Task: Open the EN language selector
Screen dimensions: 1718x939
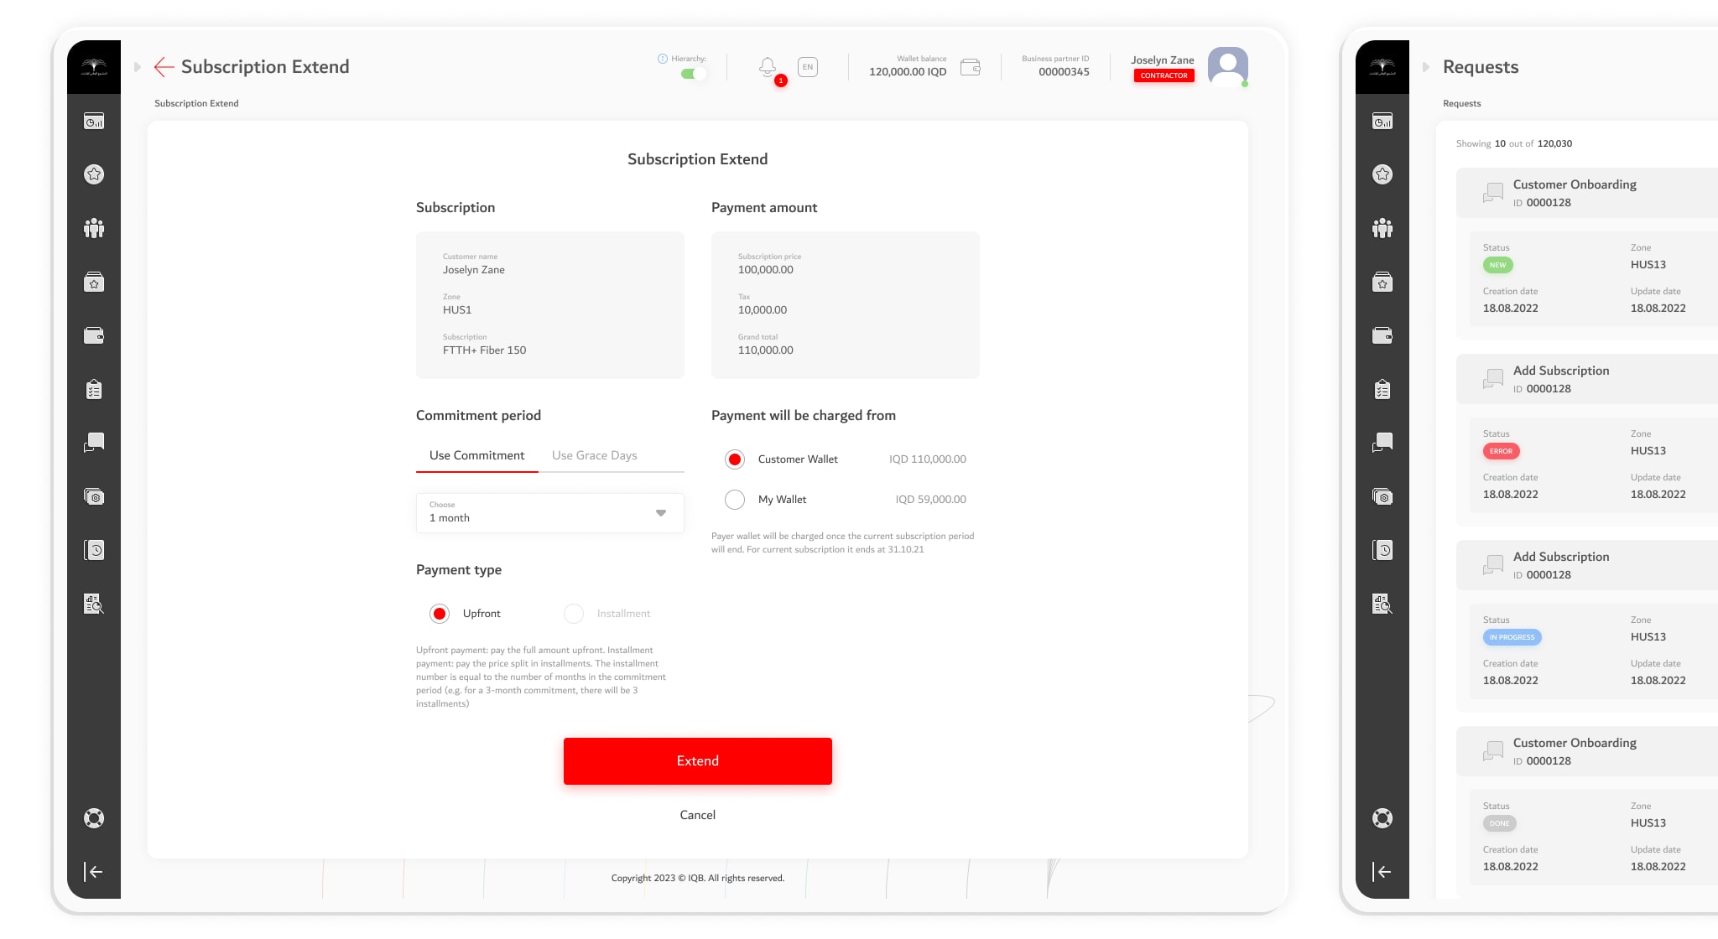Action: 807,67
